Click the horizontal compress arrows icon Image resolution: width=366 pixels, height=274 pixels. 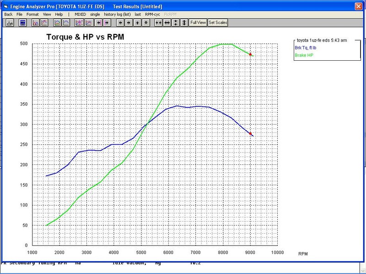click(x=158, y=22)
